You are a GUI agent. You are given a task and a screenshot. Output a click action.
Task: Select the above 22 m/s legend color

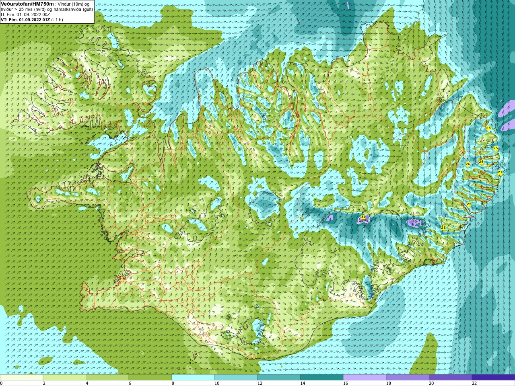[494, 378]
